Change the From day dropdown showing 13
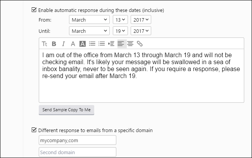252x158 pixels. click(119, 20)
